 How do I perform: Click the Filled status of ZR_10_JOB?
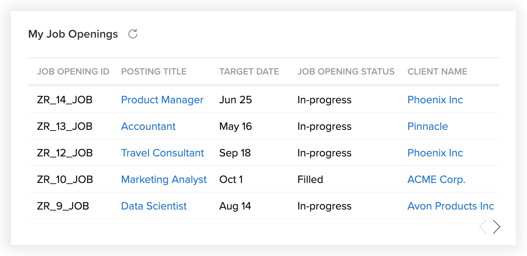tap(310, 180)
